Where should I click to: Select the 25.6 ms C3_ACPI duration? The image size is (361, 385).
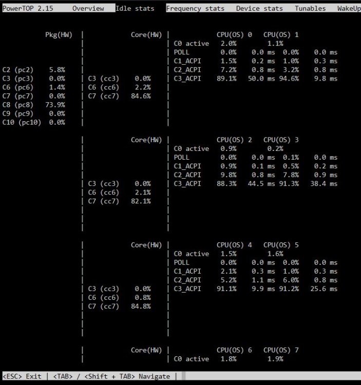(x=324, y=288)
